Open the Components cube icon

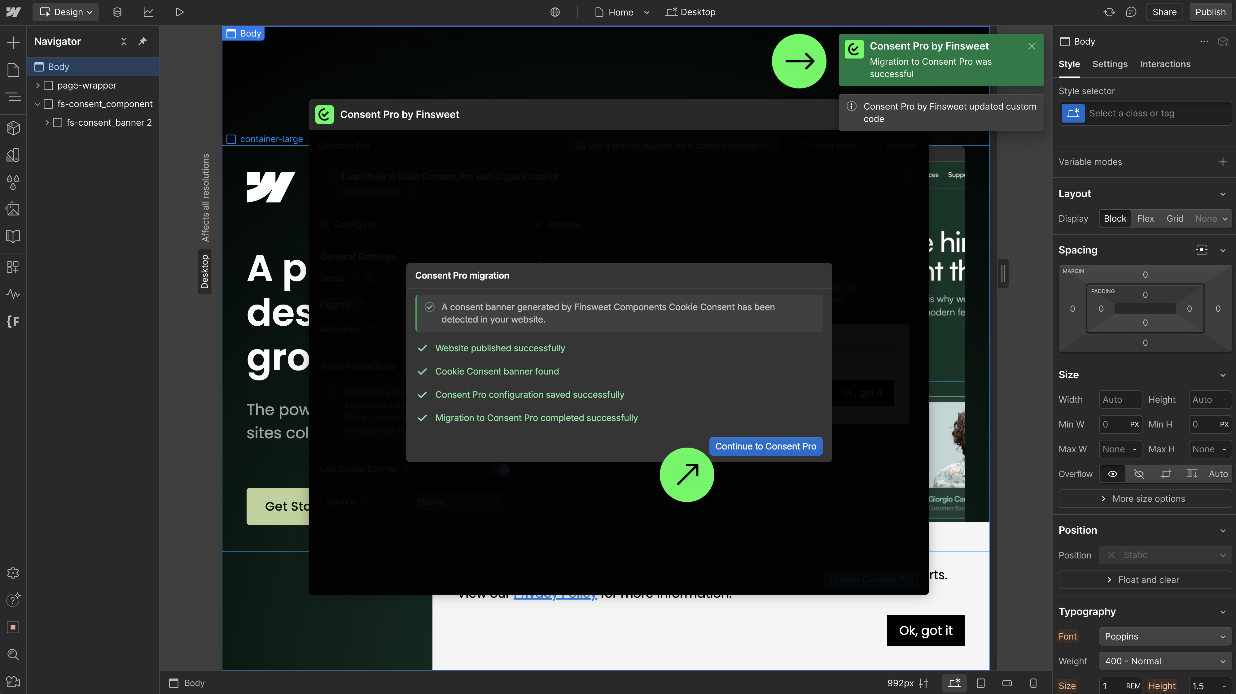point(13,128)
